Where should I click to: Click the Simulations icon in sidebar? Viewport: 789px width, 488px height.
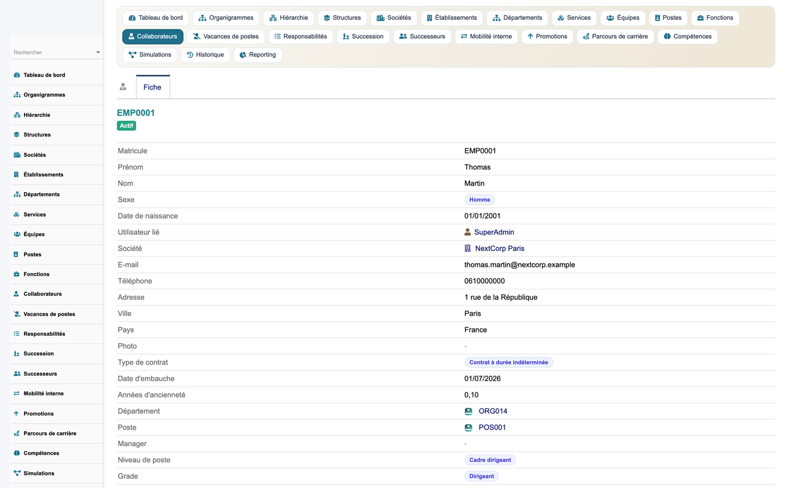click(17, 473)
